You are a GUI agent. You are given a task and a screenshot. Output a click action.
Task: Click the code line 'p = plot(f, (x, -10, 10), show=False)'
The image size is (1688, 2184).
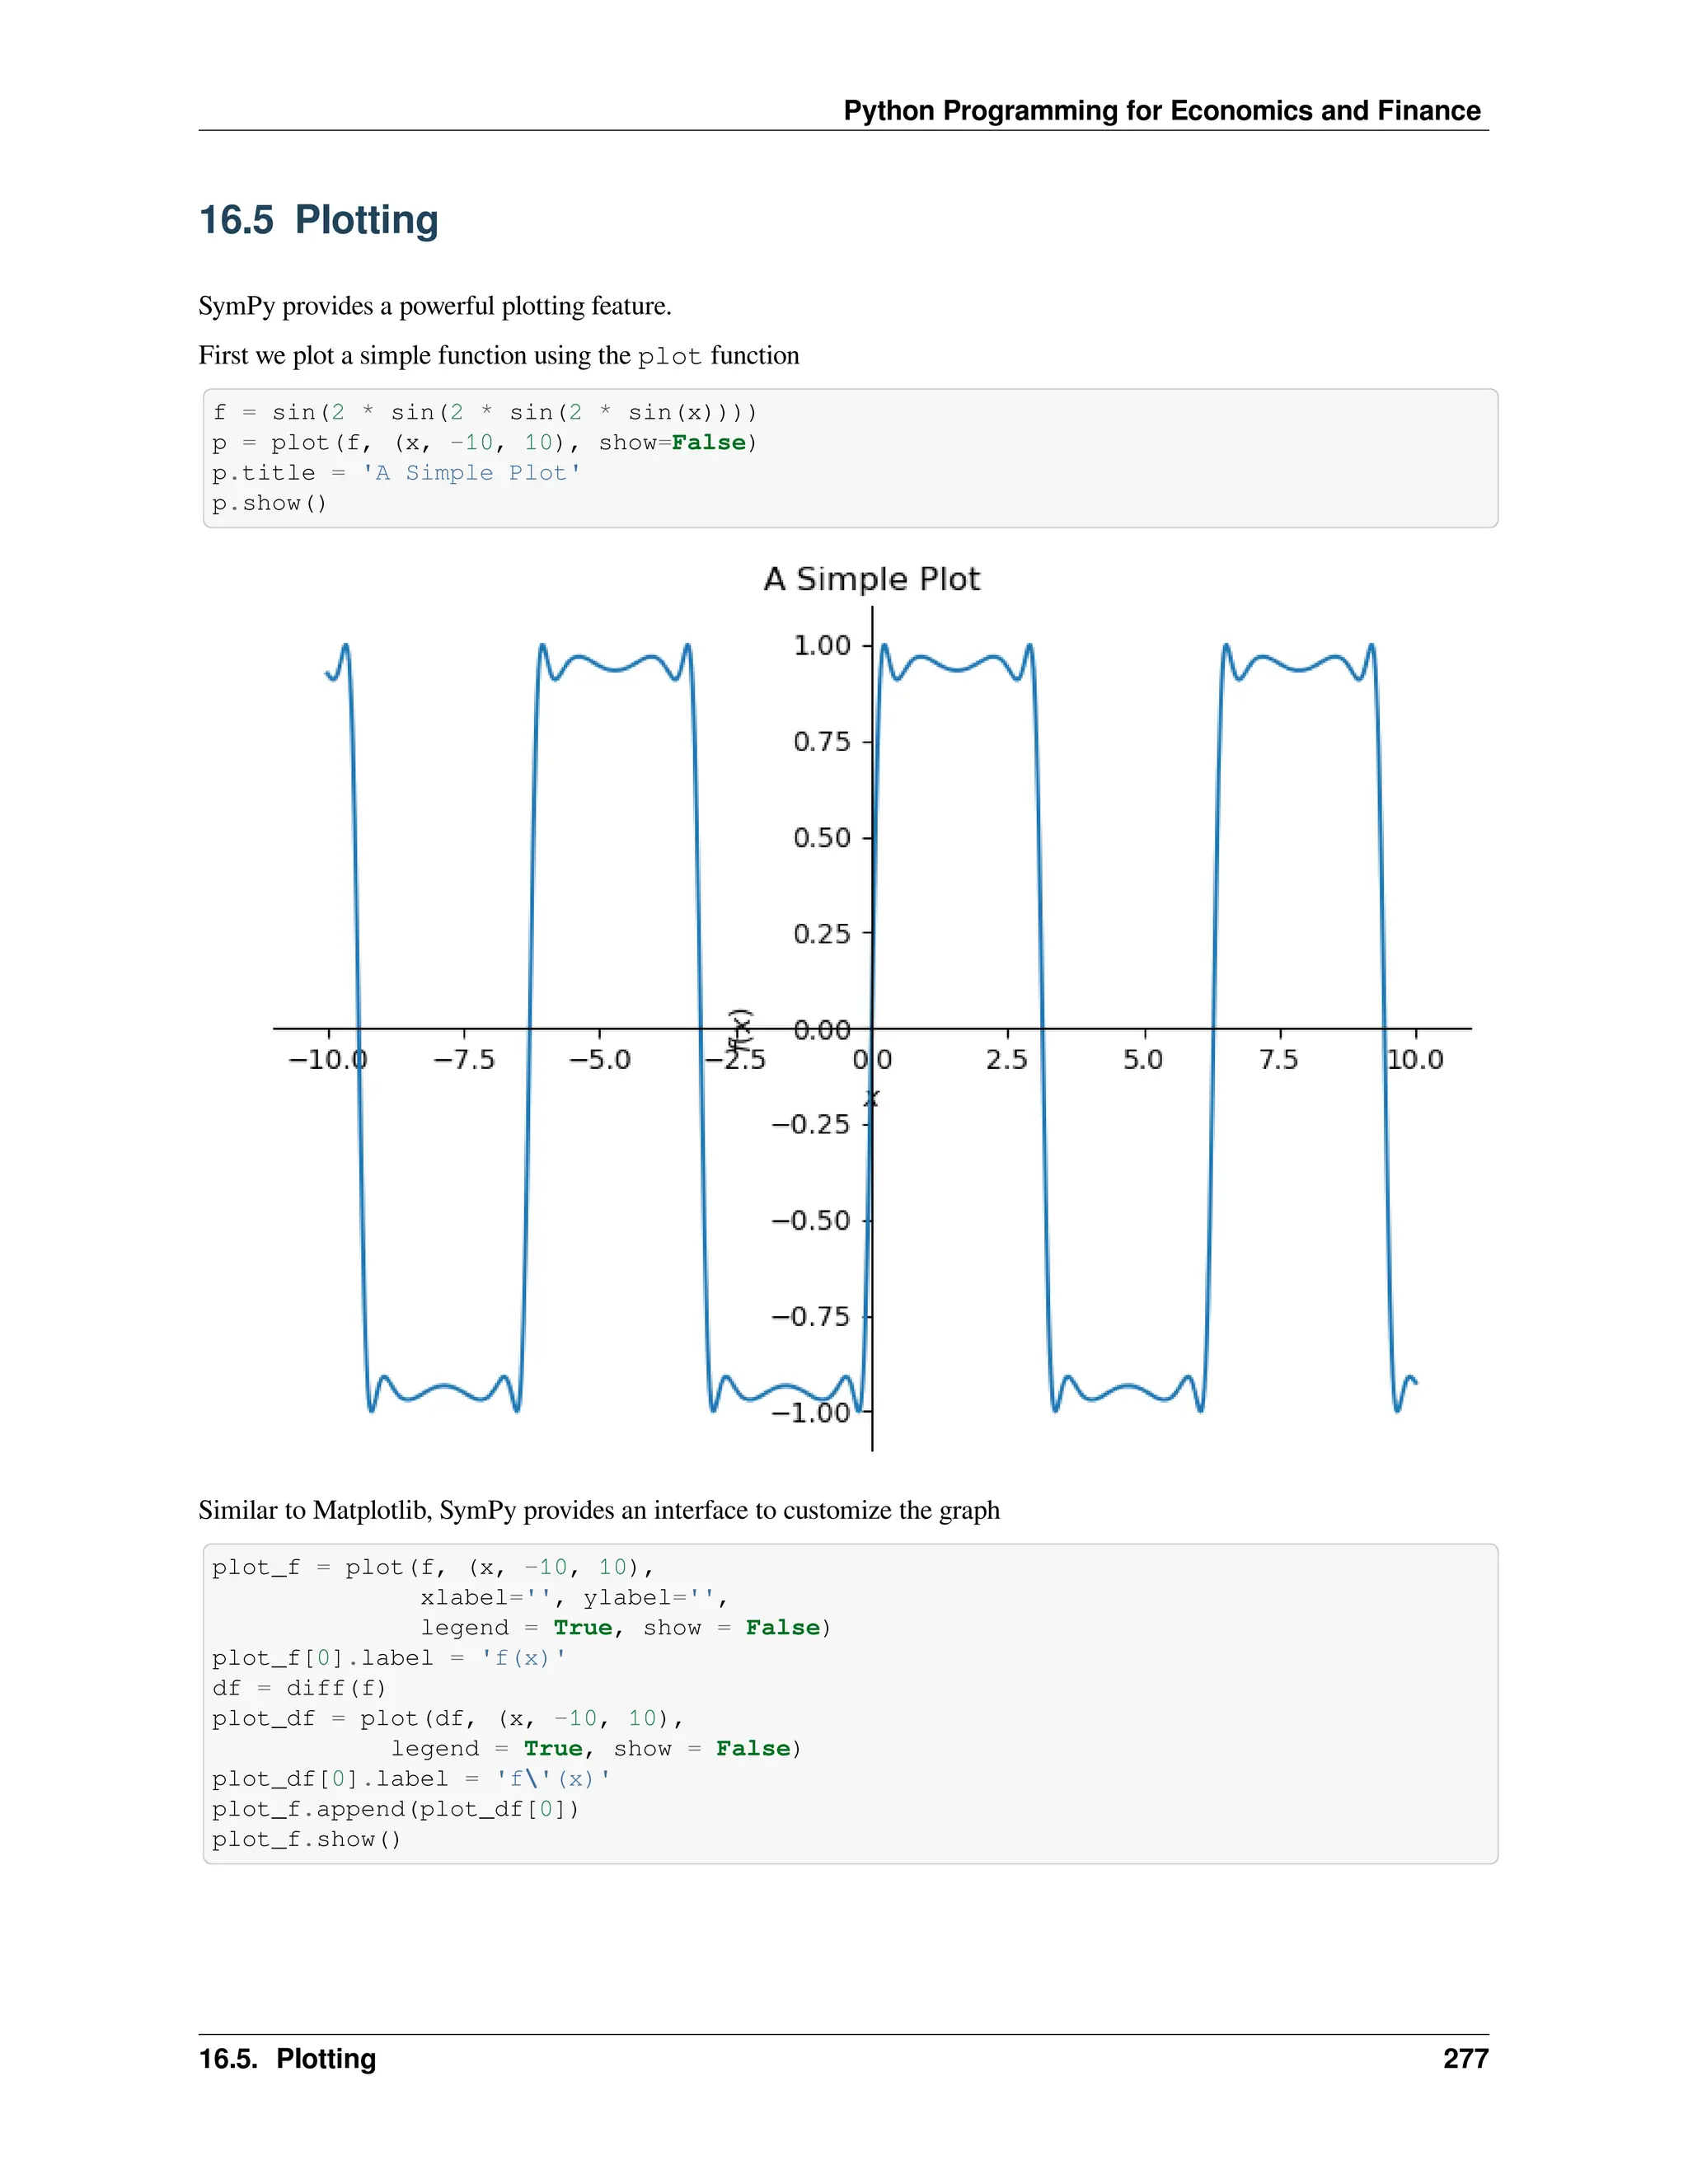click(x=485, y=442)
